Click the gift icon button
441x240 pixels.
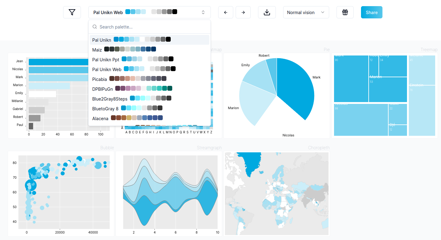(345, 12)
